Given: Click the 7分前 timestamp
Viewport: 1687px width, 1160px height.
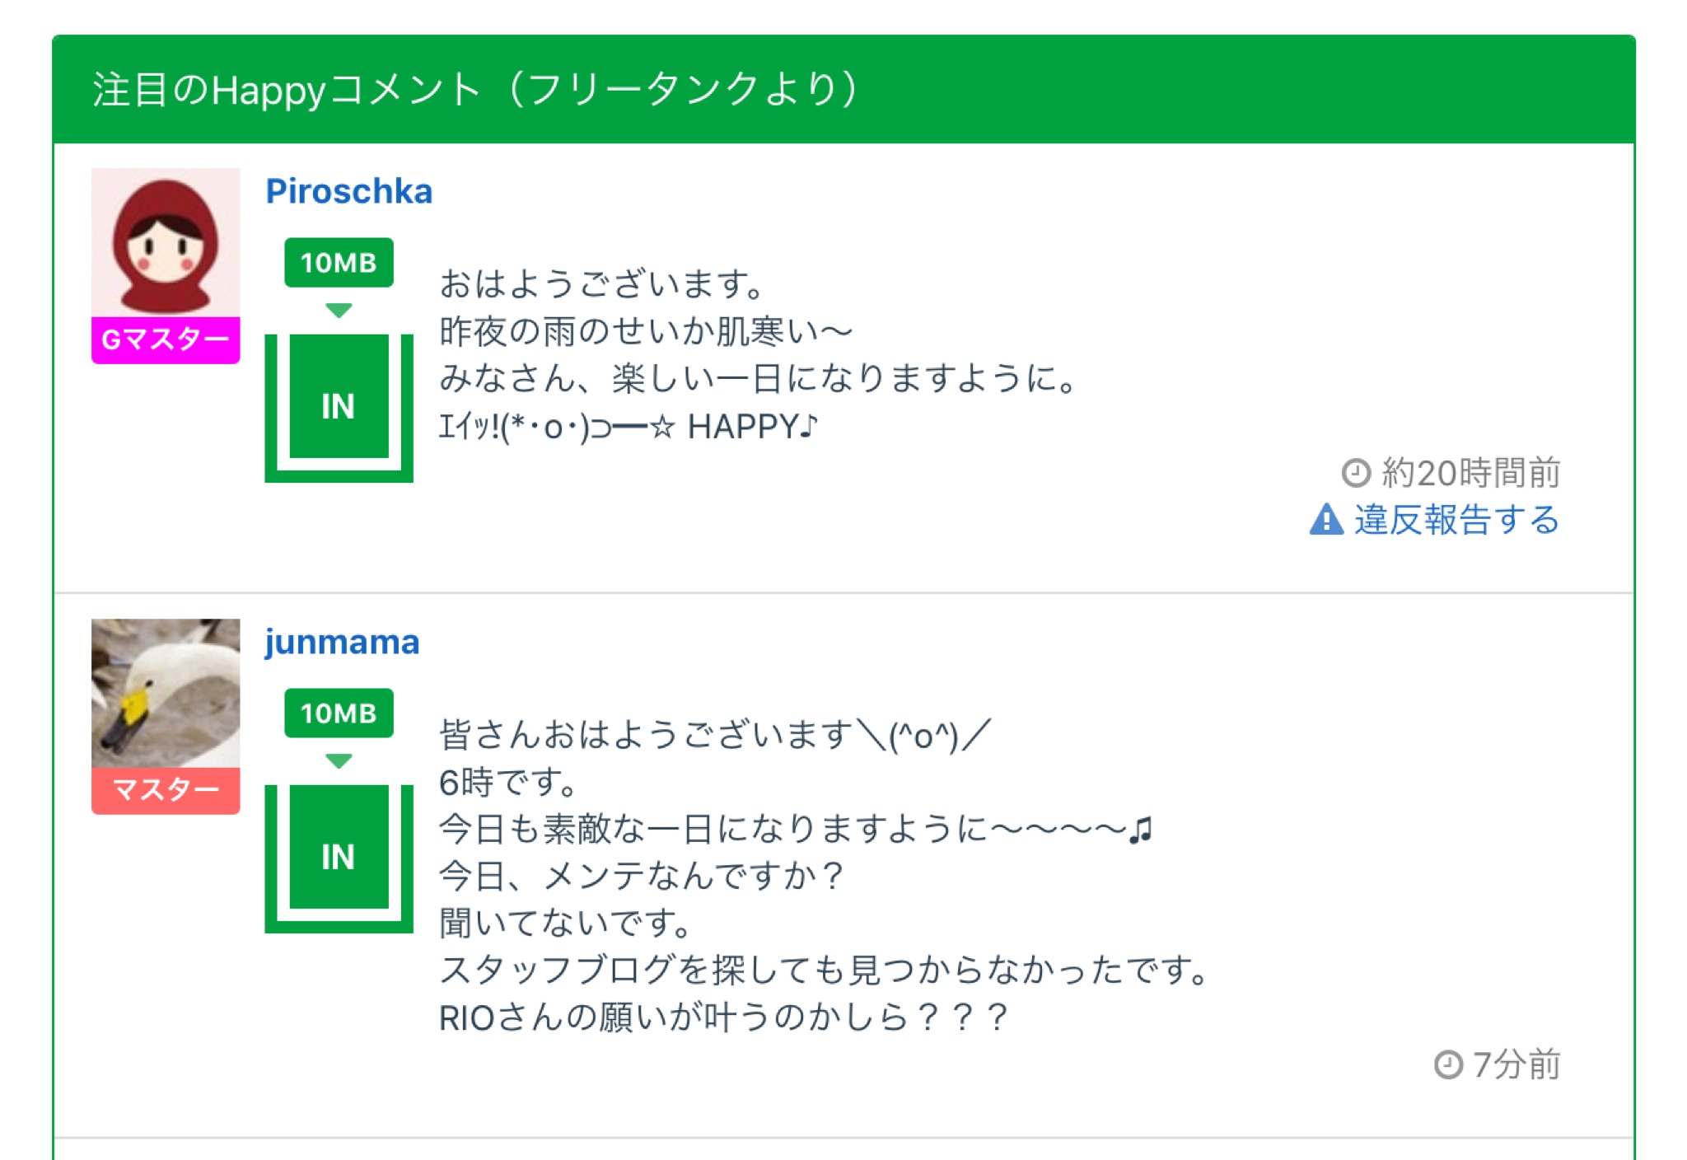Looking at the screenshot, I should [x=1516, y=1064].
